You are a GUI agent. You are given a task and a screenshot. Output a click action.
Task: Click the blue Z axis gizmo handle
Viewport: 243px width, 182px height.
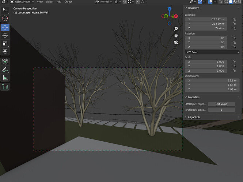coord(170,9)
